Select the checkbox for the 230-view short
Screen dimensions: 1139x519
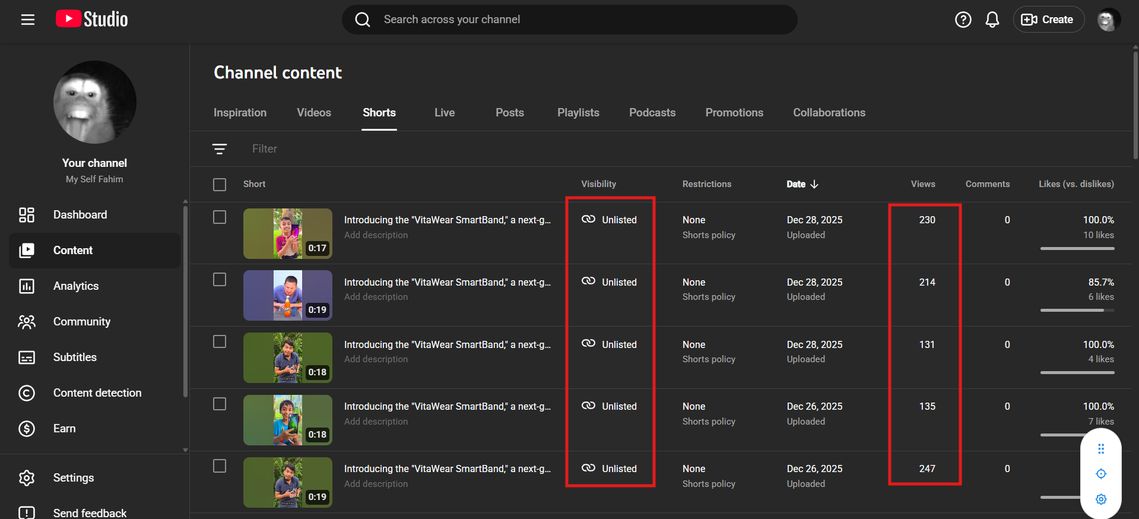(220, 217)
